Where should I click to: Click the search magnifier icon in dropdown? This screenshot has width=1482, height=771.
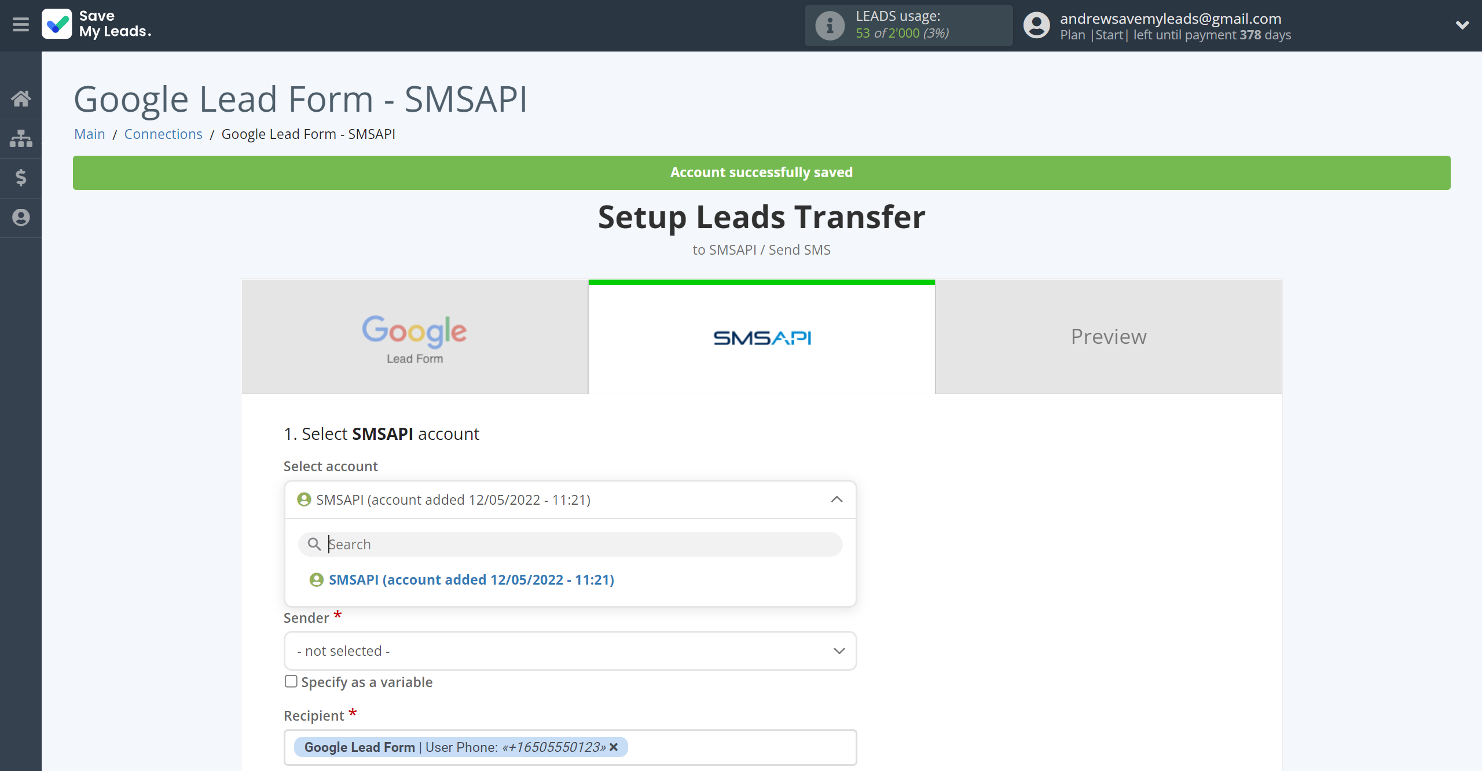click(x=314, y=544)
